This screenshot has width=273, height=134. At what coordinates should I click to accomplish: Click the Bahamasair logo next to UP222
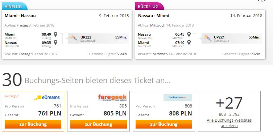[74, 38]
